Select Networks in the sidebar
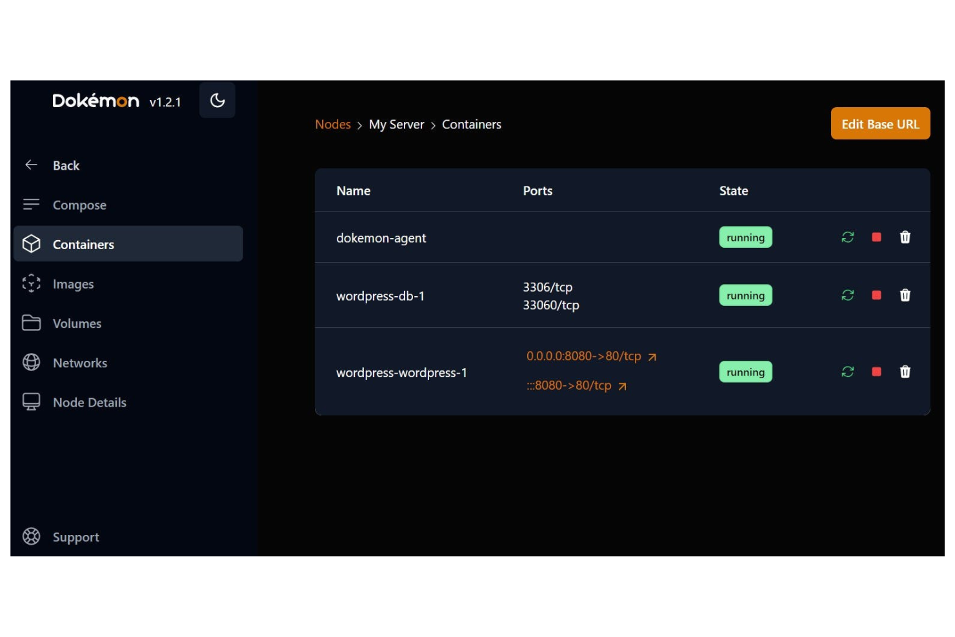The image size is (955, 637). (x=80, y=363)
